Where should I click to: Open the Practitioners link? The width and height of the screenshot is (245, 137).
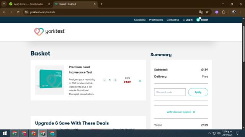156,20
